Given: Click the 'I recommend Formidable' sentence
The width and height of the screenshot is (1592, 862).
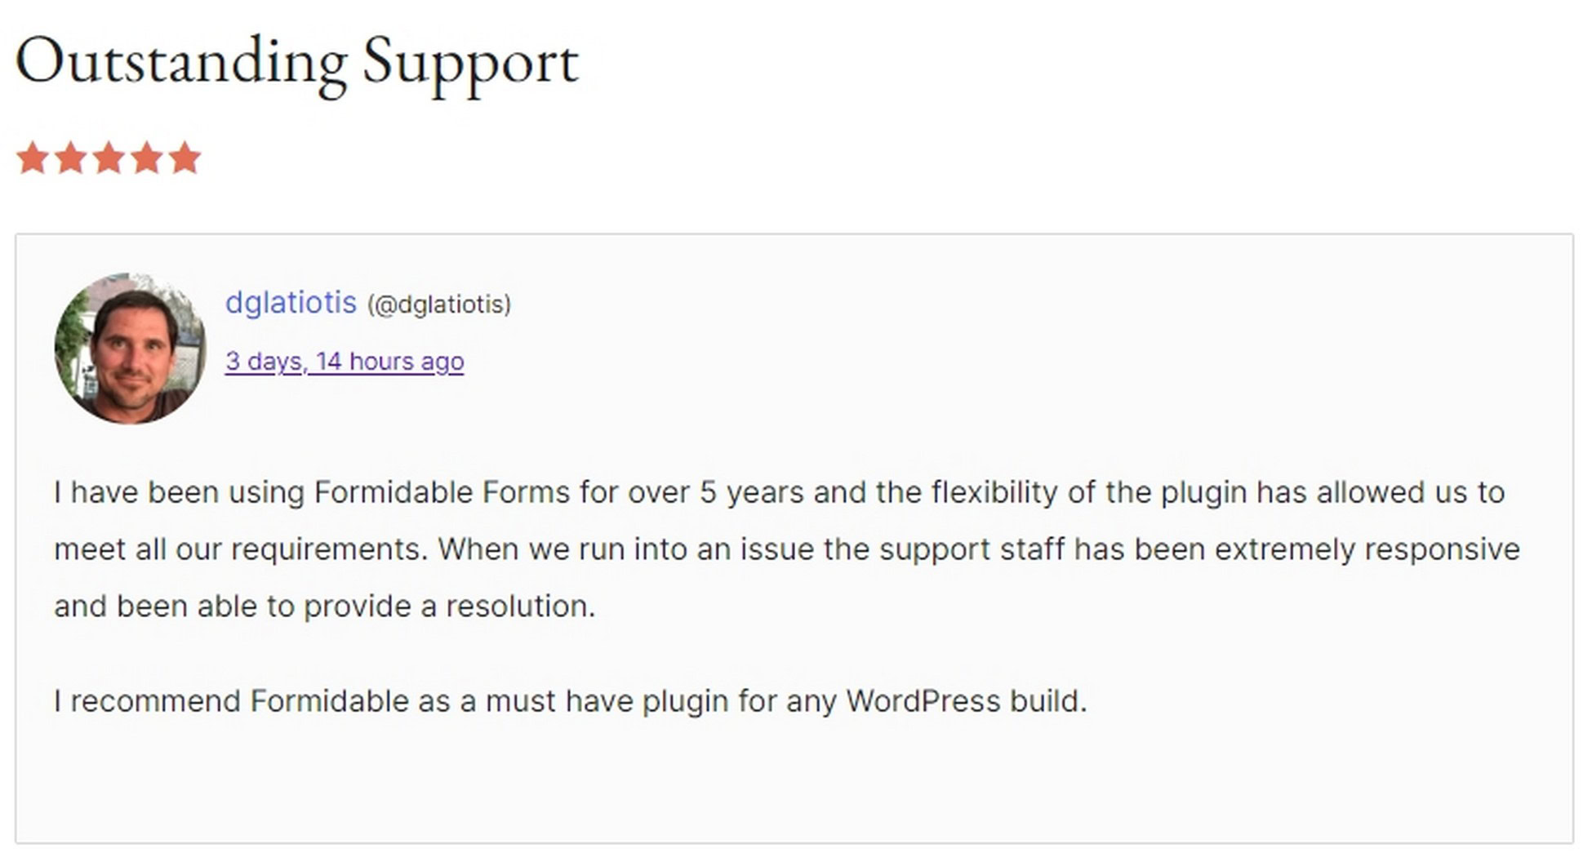Looking at the screenshot, I should 570,701.
